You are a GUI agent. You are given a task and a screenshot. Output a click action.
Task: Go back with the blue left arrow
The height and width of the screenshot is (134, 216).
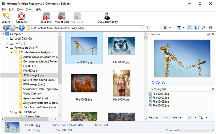6,28
